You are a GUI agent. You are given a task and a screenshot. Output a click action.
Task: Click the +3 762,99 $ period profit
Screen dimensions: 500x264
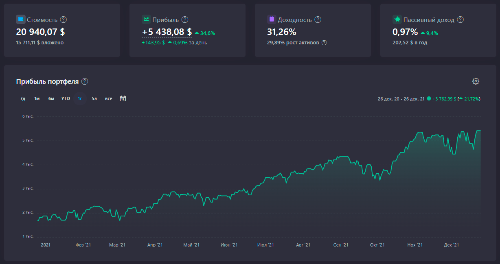click(444, 99)
